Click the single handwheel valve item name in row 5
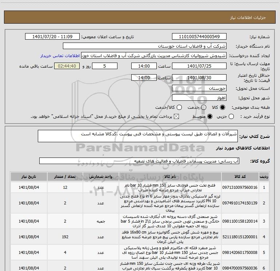 click(170, 252)
